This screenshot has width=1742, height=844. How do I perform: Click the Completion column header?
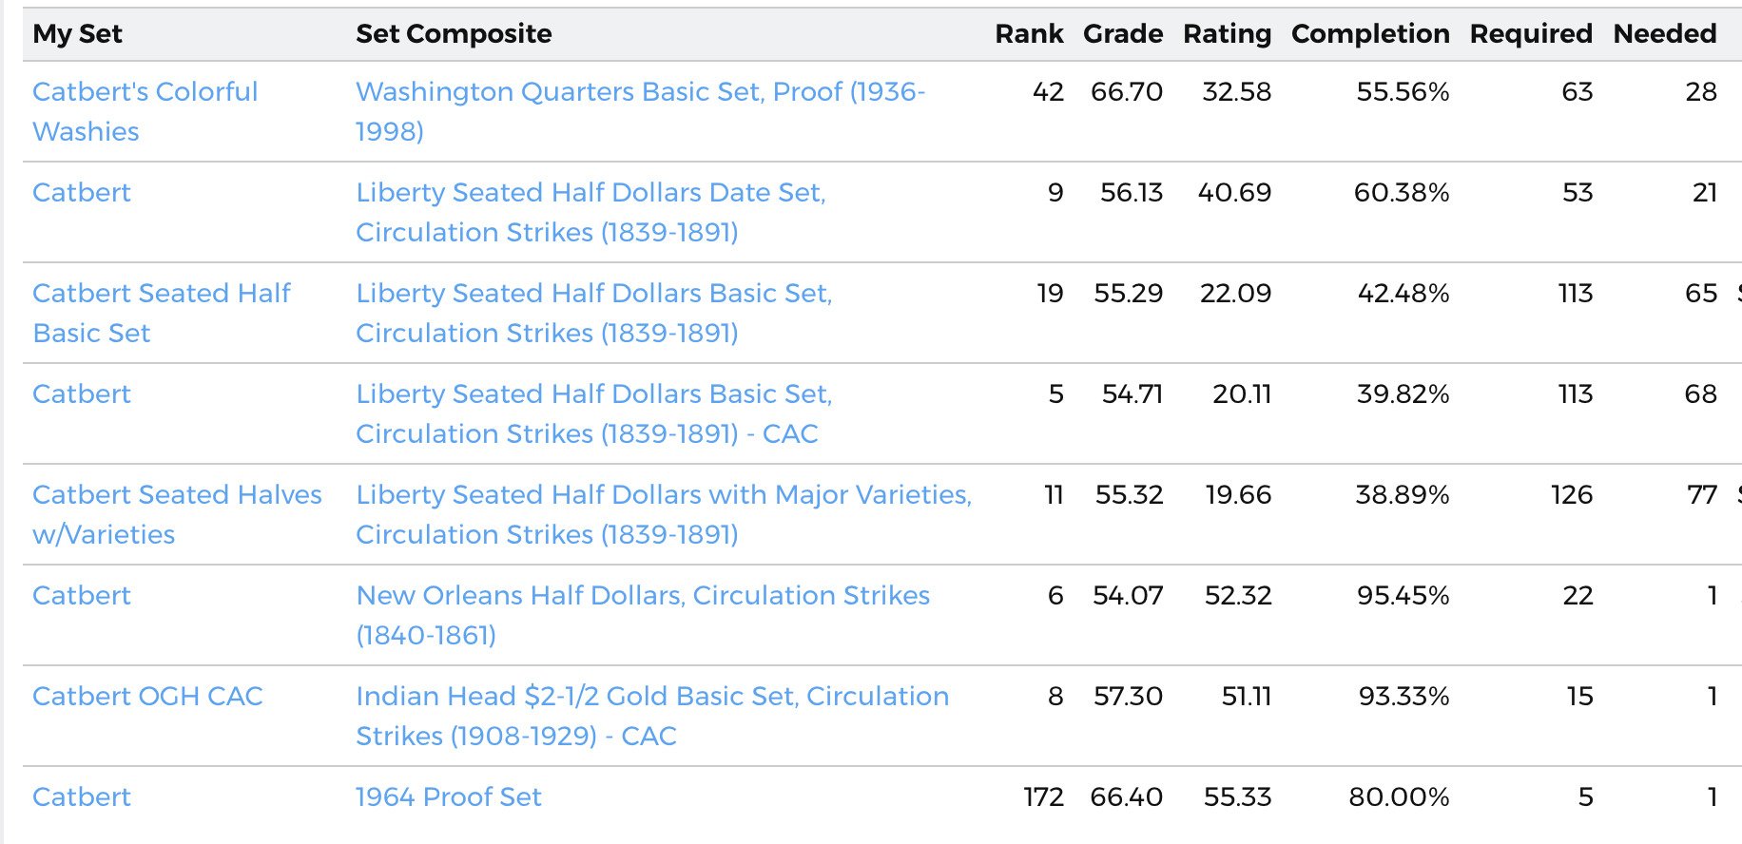pos(1370,33)
